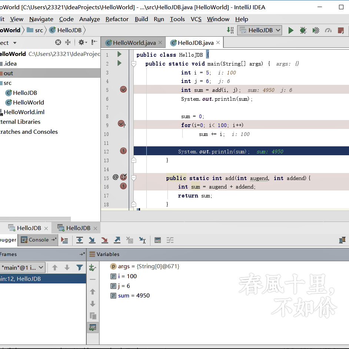Click the build project binary arrow icon
The width and height of the screenshot is (349, 349).
click(x=230, y=30)
